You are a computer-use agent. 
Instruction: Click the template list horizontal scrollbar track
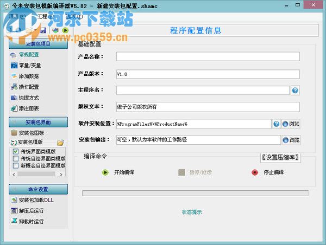tap(36, 175)
